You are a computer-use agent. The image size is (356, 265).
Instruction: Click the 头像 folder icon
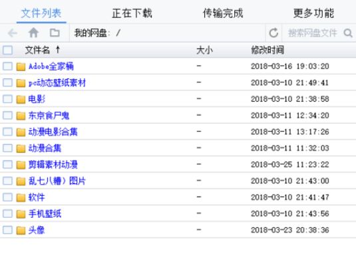21,230
